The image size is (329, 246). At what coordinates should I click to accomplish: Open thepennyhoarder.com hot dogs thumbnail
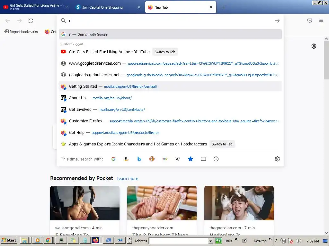pos(162,203)
